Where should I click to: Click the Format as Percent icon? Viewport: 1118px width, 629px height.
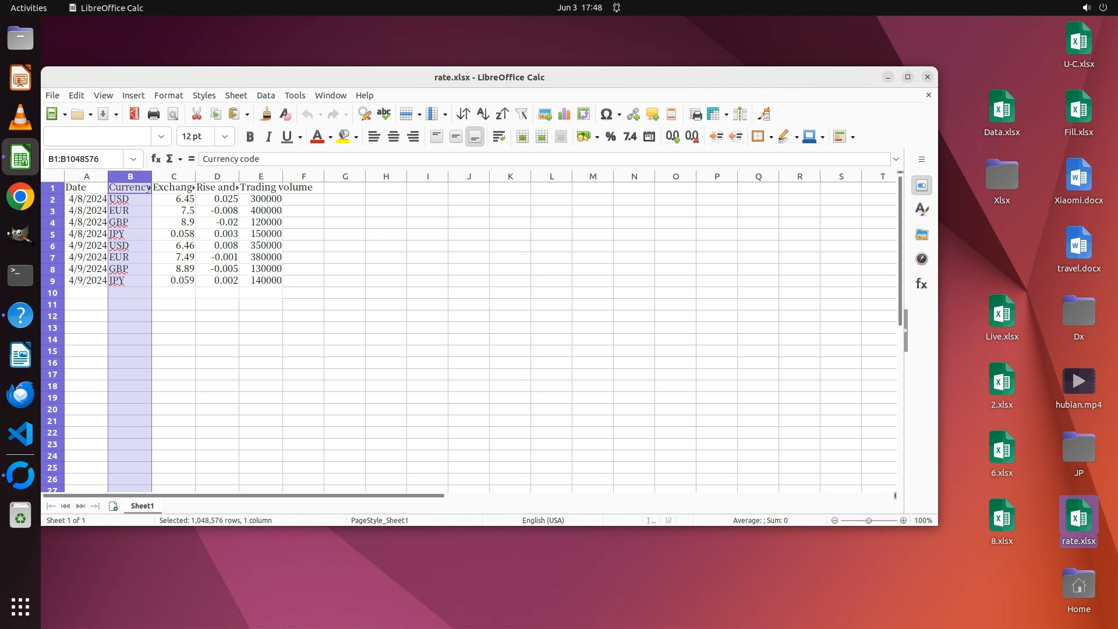point(610,137)
